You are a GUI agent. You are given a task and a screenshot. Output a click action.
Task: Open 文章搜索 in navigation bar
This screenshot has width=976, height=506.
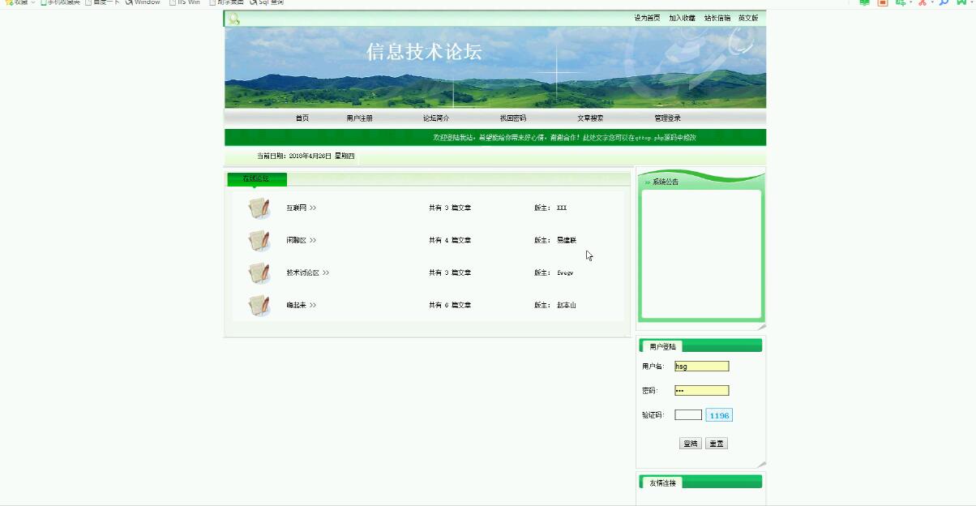590,118
